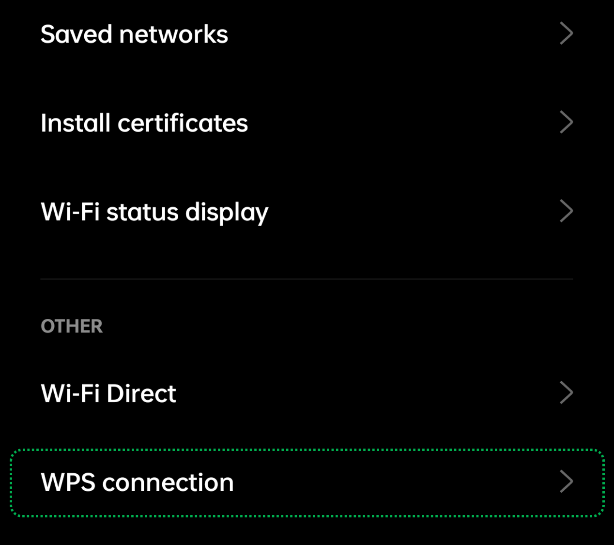Open Wi-Fi Direct
This screenshot has height=545, width=614.
click(307, 393)
